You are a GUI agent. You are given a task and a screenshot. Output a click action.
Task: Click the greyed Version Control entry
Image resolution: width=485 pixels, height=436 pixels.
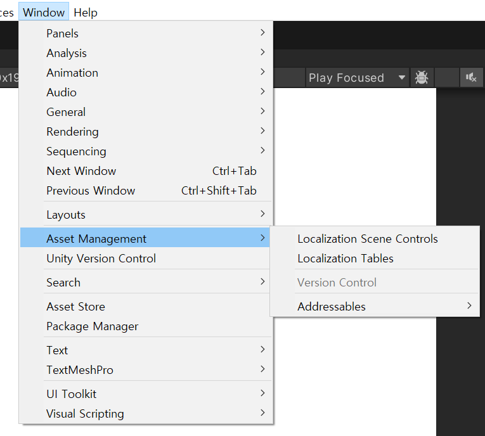[x=375, y=282]
